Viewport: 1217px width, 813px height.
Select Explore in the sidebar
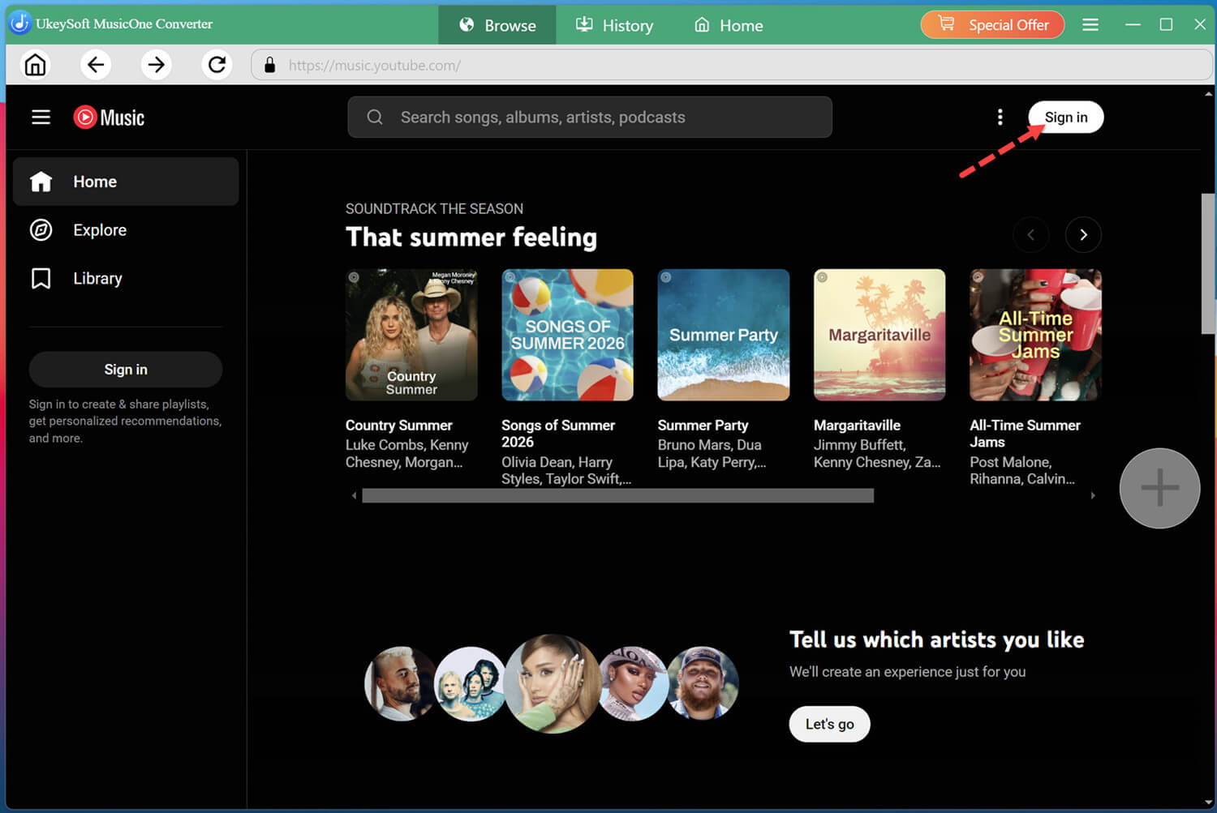(x=126, y=230)
